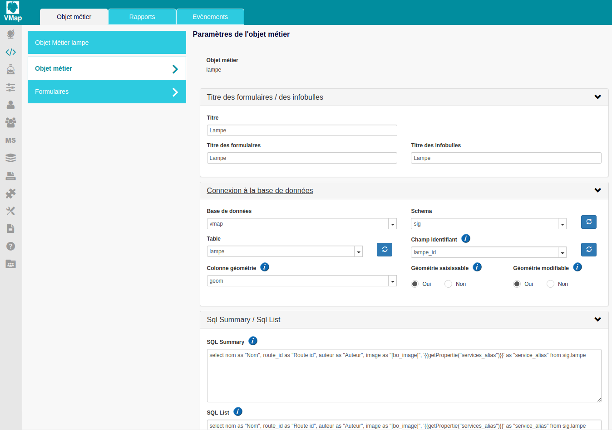Switch to the Evènements tab
The width and height of the screenshot is (612, 430).
210,17
